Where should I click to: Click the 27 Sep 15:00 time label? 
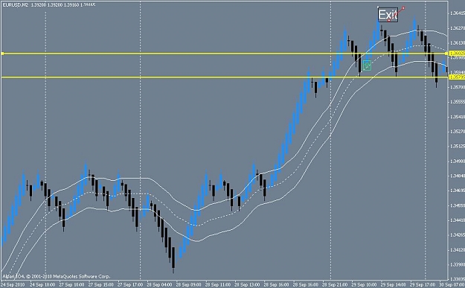pyautogui.click(x=101, y=284)
